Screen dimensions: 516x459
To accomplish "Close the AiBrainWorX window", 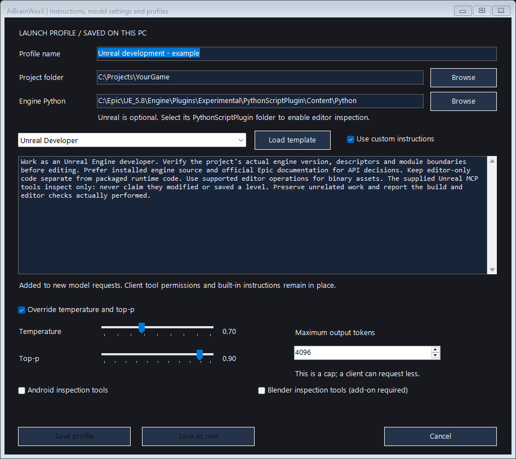I will tap(501, 11).
